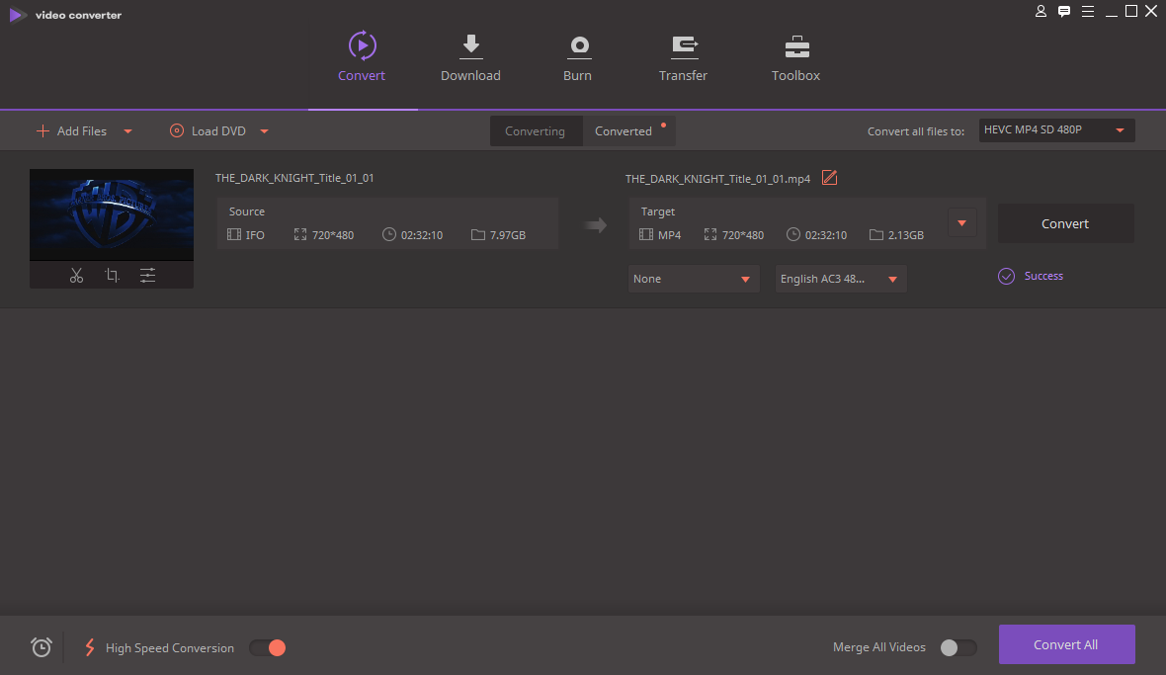Click the target size 2.13GB text
1166x675 pixels.
(906, 235)
